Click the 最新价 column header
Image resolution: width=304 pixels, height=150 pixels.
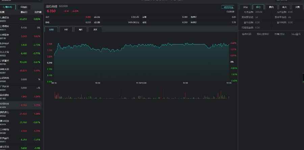24,12
